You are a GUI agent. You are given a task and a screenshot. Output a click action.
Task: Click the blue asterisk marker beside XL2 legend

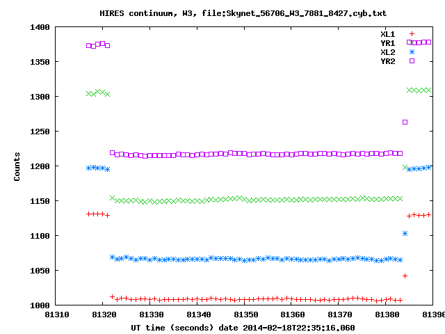pos(412,51)
